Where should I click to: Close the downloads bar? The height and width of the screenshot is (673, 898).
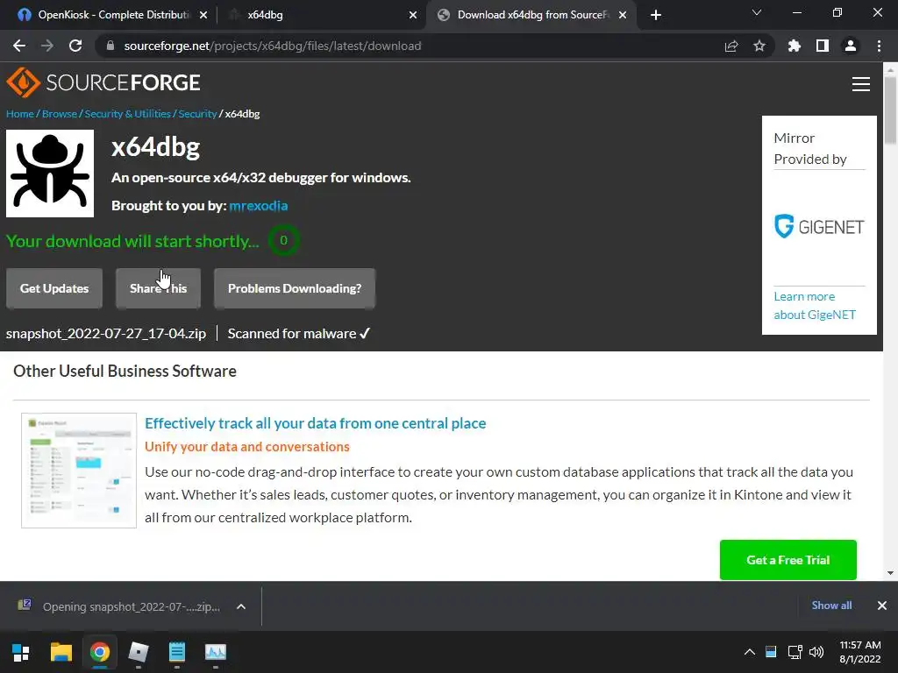[882, 606]
